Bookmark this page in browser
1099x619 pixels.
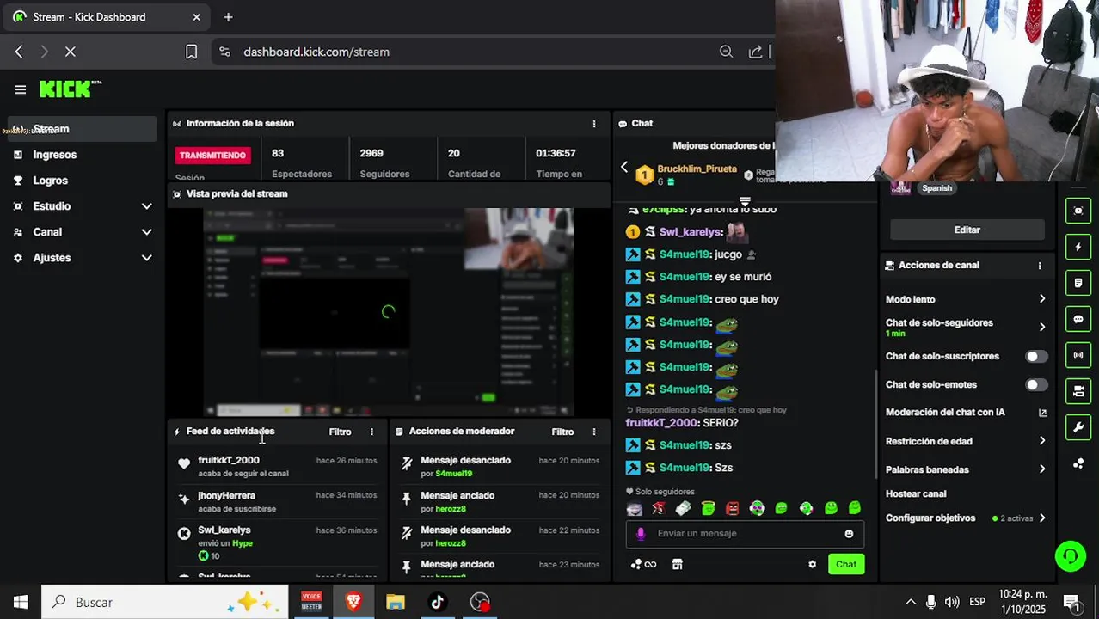pos(192,52)
